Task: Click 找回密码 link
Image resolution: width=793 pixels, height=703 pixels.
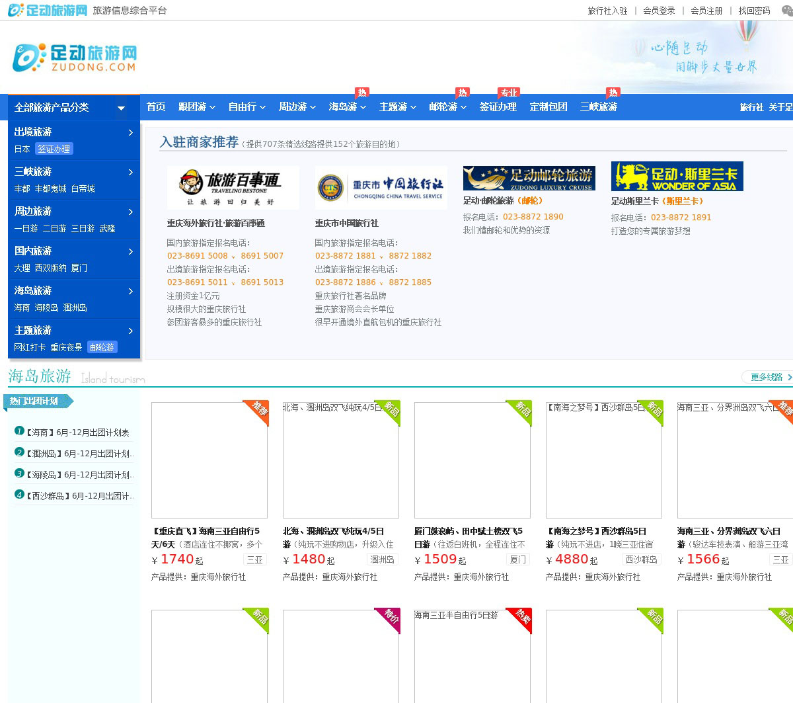Action: pyautogui.click(x=754, y=11)
